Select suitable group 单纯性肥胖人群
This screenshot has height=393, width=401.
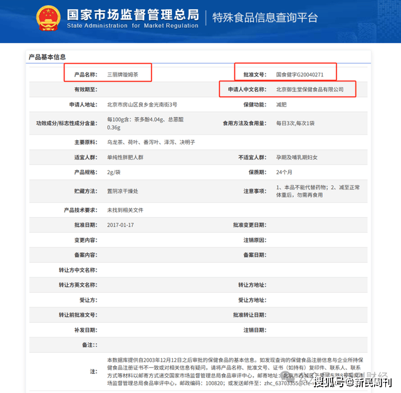click(x=125, y=157)
